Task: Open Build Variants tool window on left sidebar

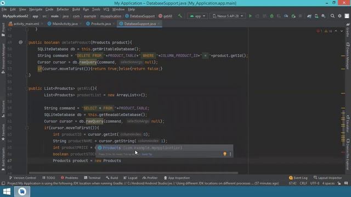Action: (3, 159)
